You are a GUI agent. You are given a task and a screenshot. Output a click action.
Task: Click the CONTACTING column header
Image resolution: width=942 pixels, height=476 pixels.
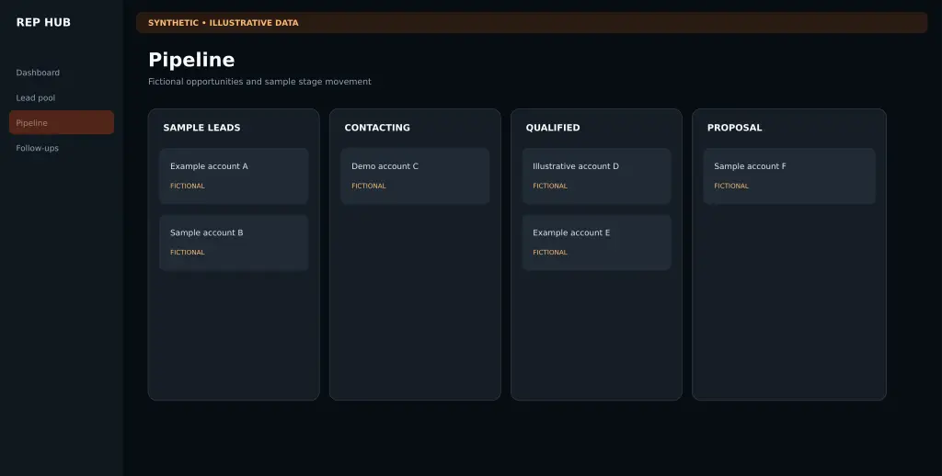[377, 128]
